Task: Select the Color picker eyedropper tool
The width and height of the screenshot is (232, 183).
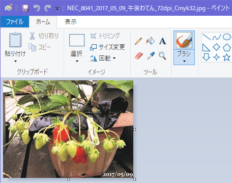Action: point(151,55)
